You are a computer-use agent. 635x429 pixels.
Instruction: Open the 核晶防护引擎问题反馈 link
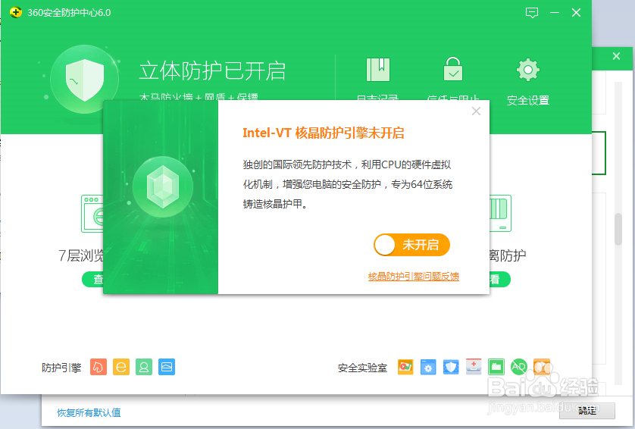(x=414, y=277)
